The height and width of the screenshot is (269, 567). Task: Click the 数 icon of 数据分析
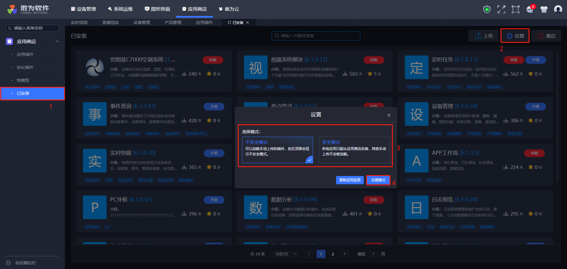click(256, 207)
